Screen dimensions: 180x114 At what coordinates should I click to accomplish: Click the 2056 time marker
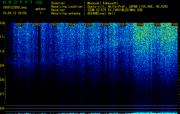[106, 25]
